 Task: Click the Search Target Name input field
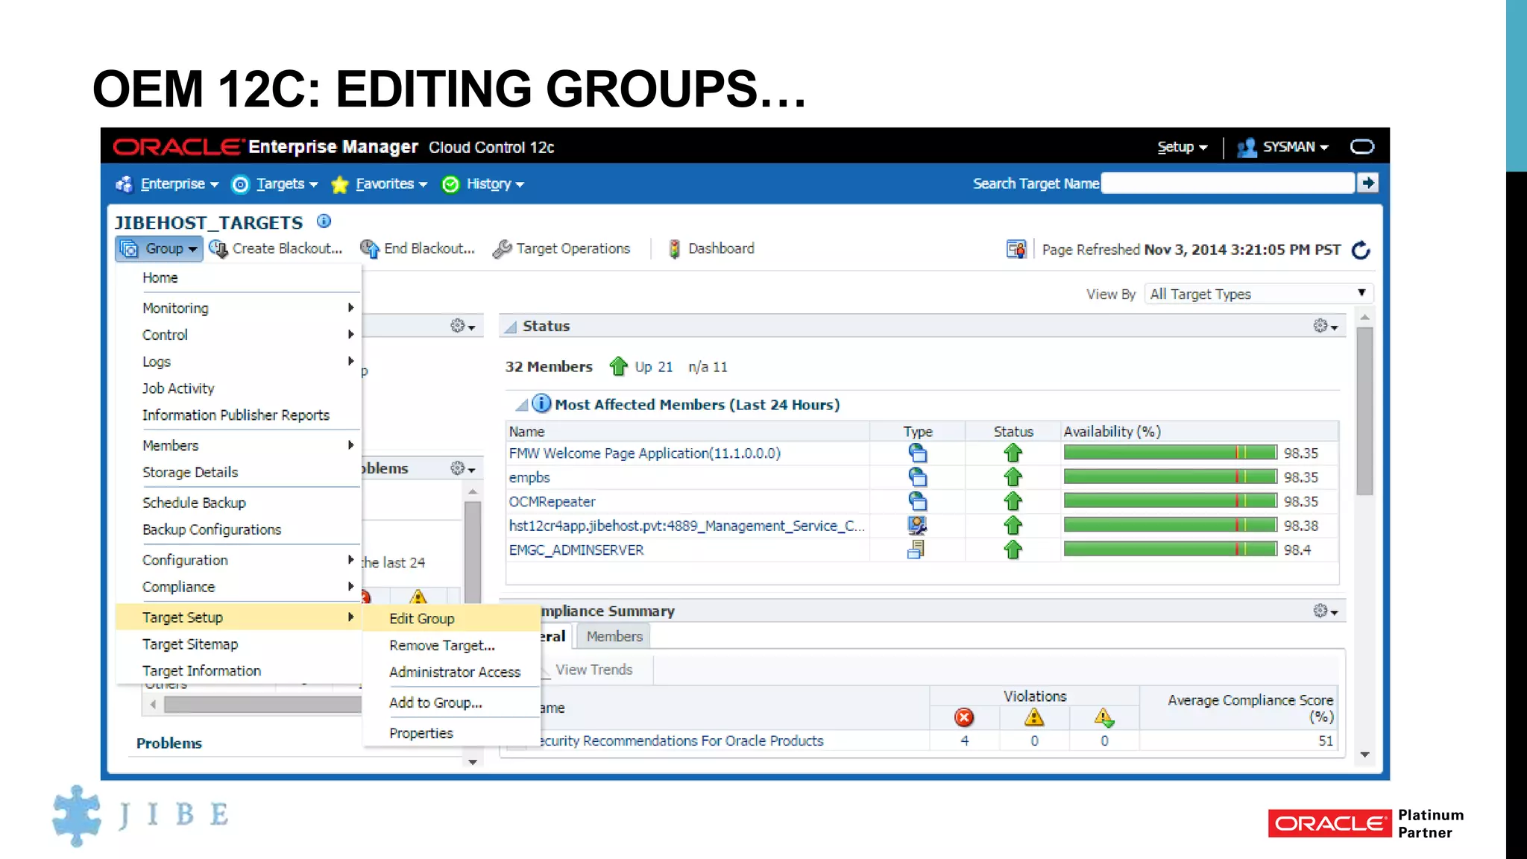coord(1227,183)
